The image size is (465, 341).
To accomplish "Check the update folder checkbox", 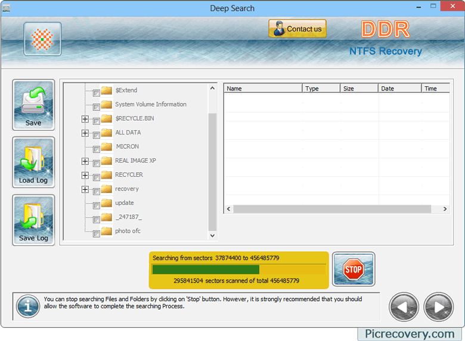I will (x=96, y=205).
